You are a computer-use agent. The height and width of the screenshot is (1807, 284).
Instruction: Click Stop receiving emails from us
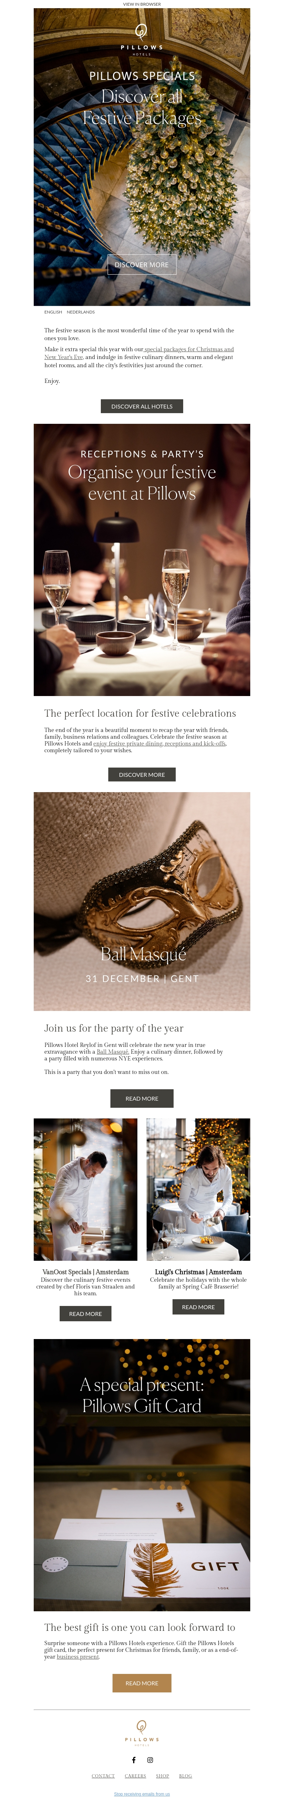[x=141, y=1794]
